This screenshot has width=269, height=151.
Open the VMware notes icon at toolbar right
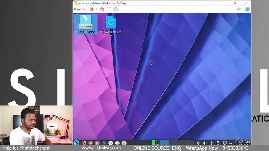click(248, 9)
